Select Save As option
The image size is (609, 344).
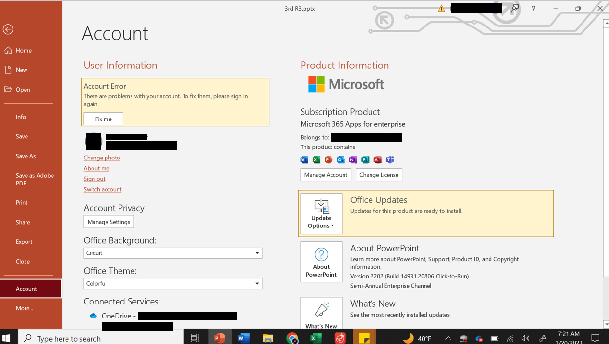pyautogui.click(x=31, y=156)
